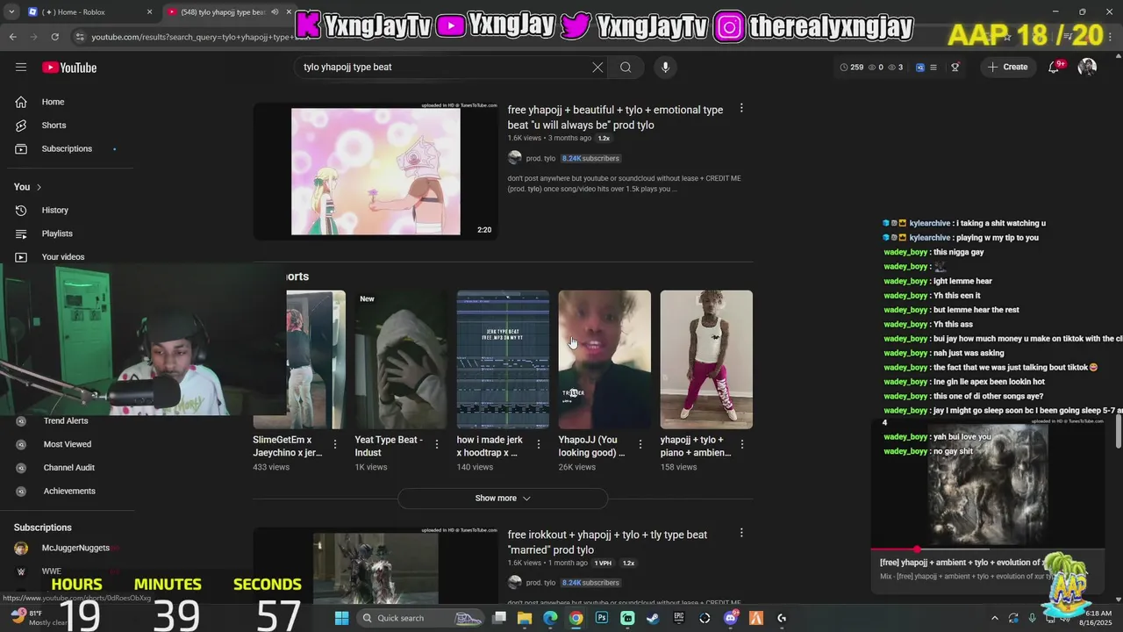Open the blue vidIQ extension icon
The width and height of the screenshot is (1123, 632).
[x=919, y=67]
